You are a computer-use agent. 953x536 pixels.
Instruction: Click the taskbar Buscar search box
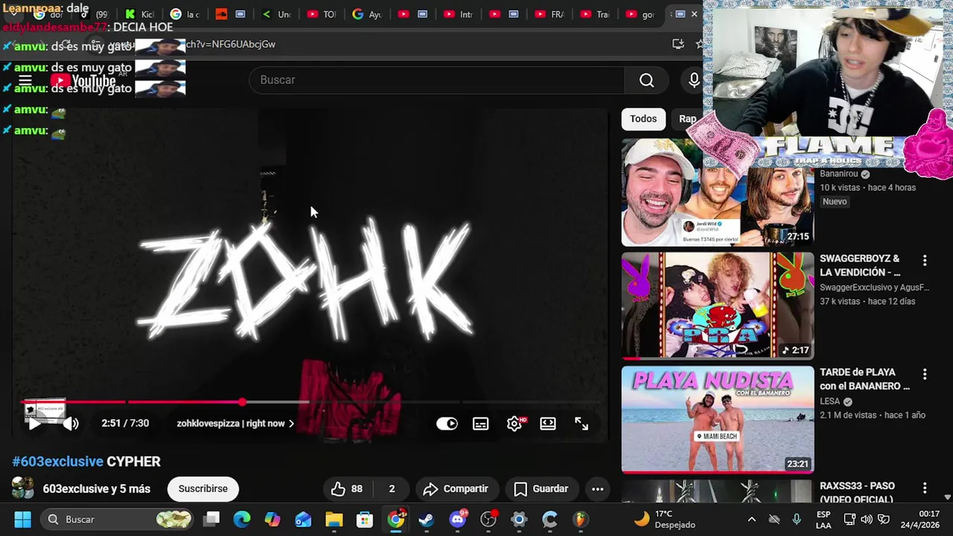[x=116, y=520]
